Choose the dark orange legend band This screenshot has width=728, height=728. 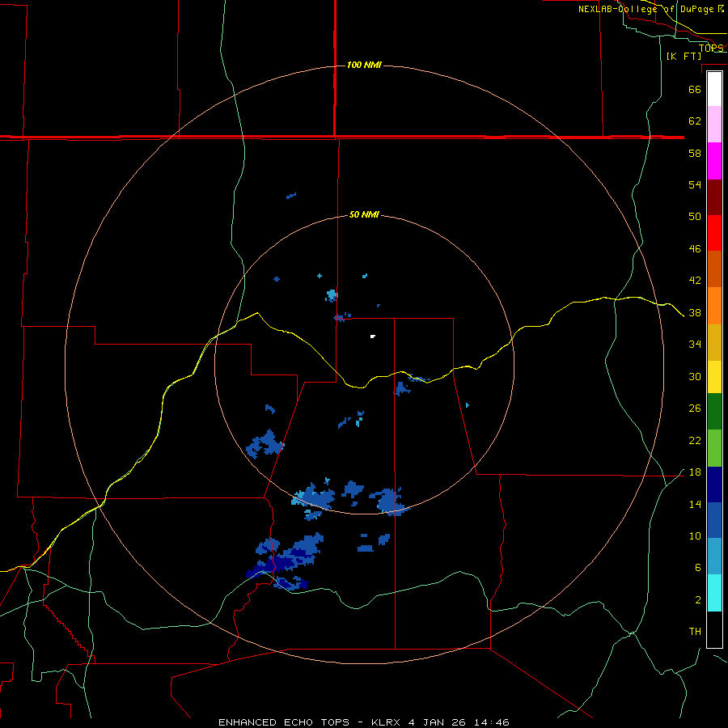tap(714, 269)
